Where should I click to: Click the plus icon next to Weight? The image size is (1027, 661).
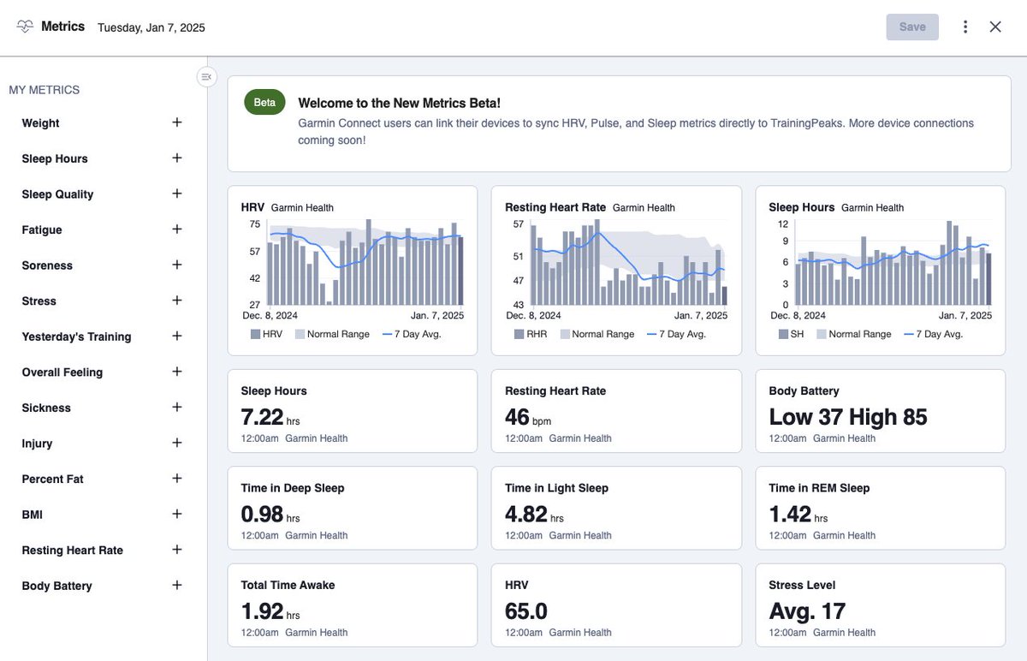pos(176,122)
